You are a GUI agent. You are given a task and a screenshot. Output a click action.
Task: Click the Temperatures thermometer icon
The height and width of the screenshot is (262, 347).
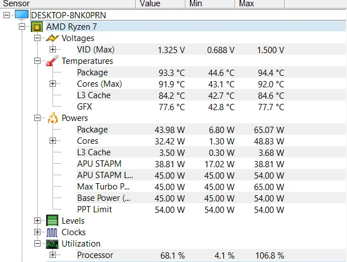[53, 61]
